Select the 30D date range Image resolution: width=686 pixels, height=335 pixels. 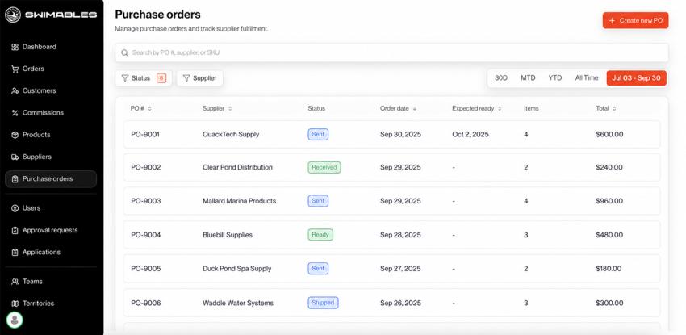coord(501,78)
